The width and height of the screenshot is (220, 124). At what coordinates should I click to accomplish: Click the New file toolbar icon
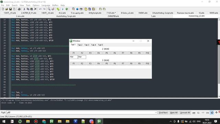3,9
